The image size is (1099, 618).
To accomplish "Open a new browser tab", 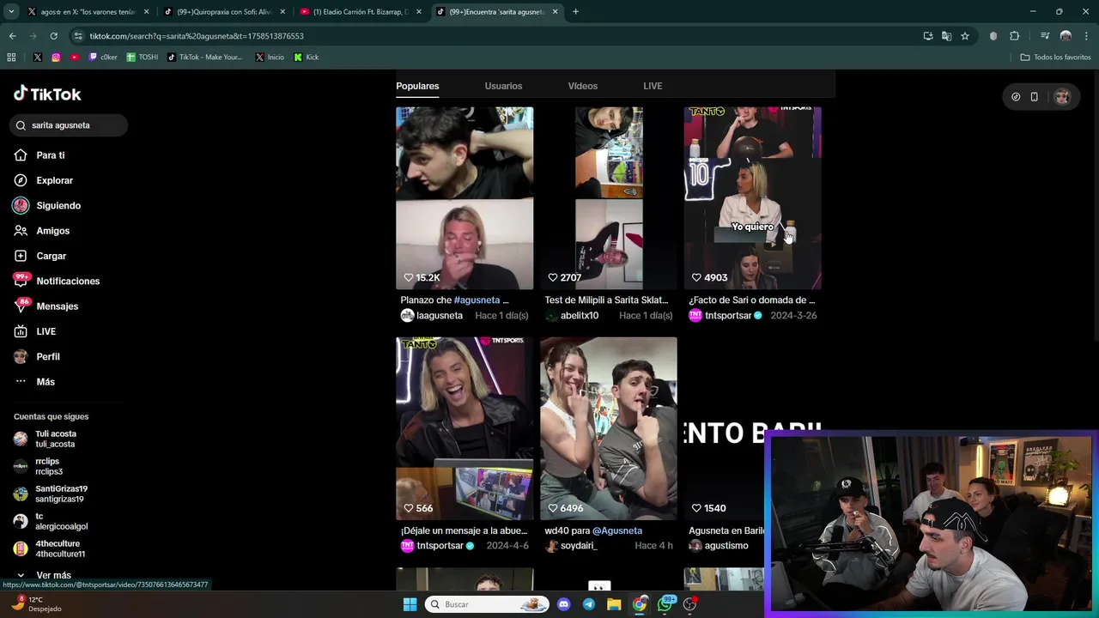I will pos(575,12).
